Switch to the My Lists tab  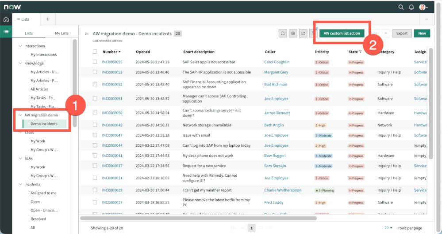click(x=61, y=33)
